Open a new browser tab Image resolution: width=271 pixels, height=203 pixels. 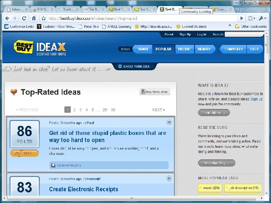click(239, 9)
